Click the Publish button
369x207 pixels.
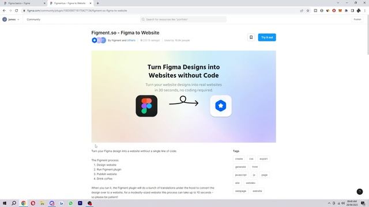click(357, 20)
